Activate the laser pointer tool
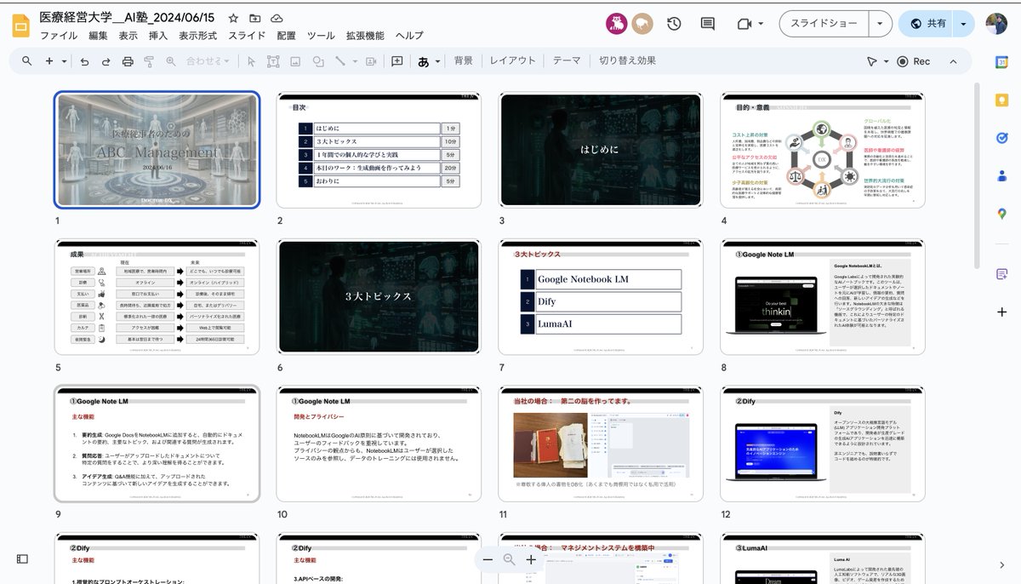 871,61
